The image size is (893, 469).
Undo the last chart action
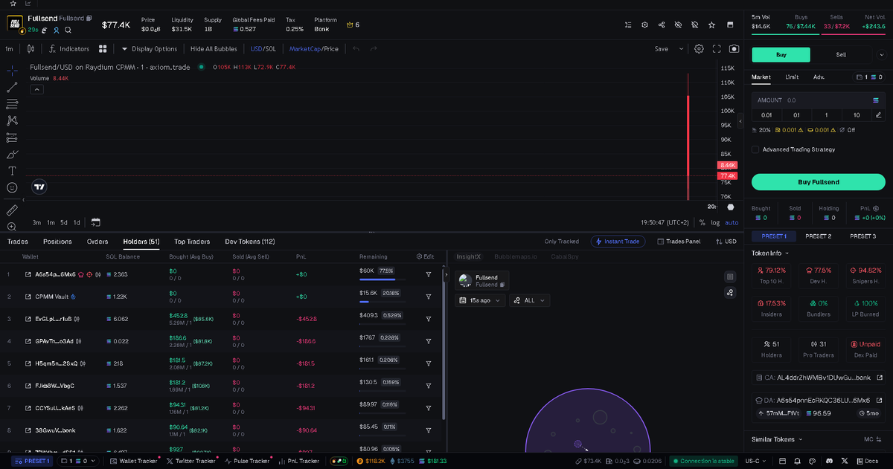click(356, 49)
